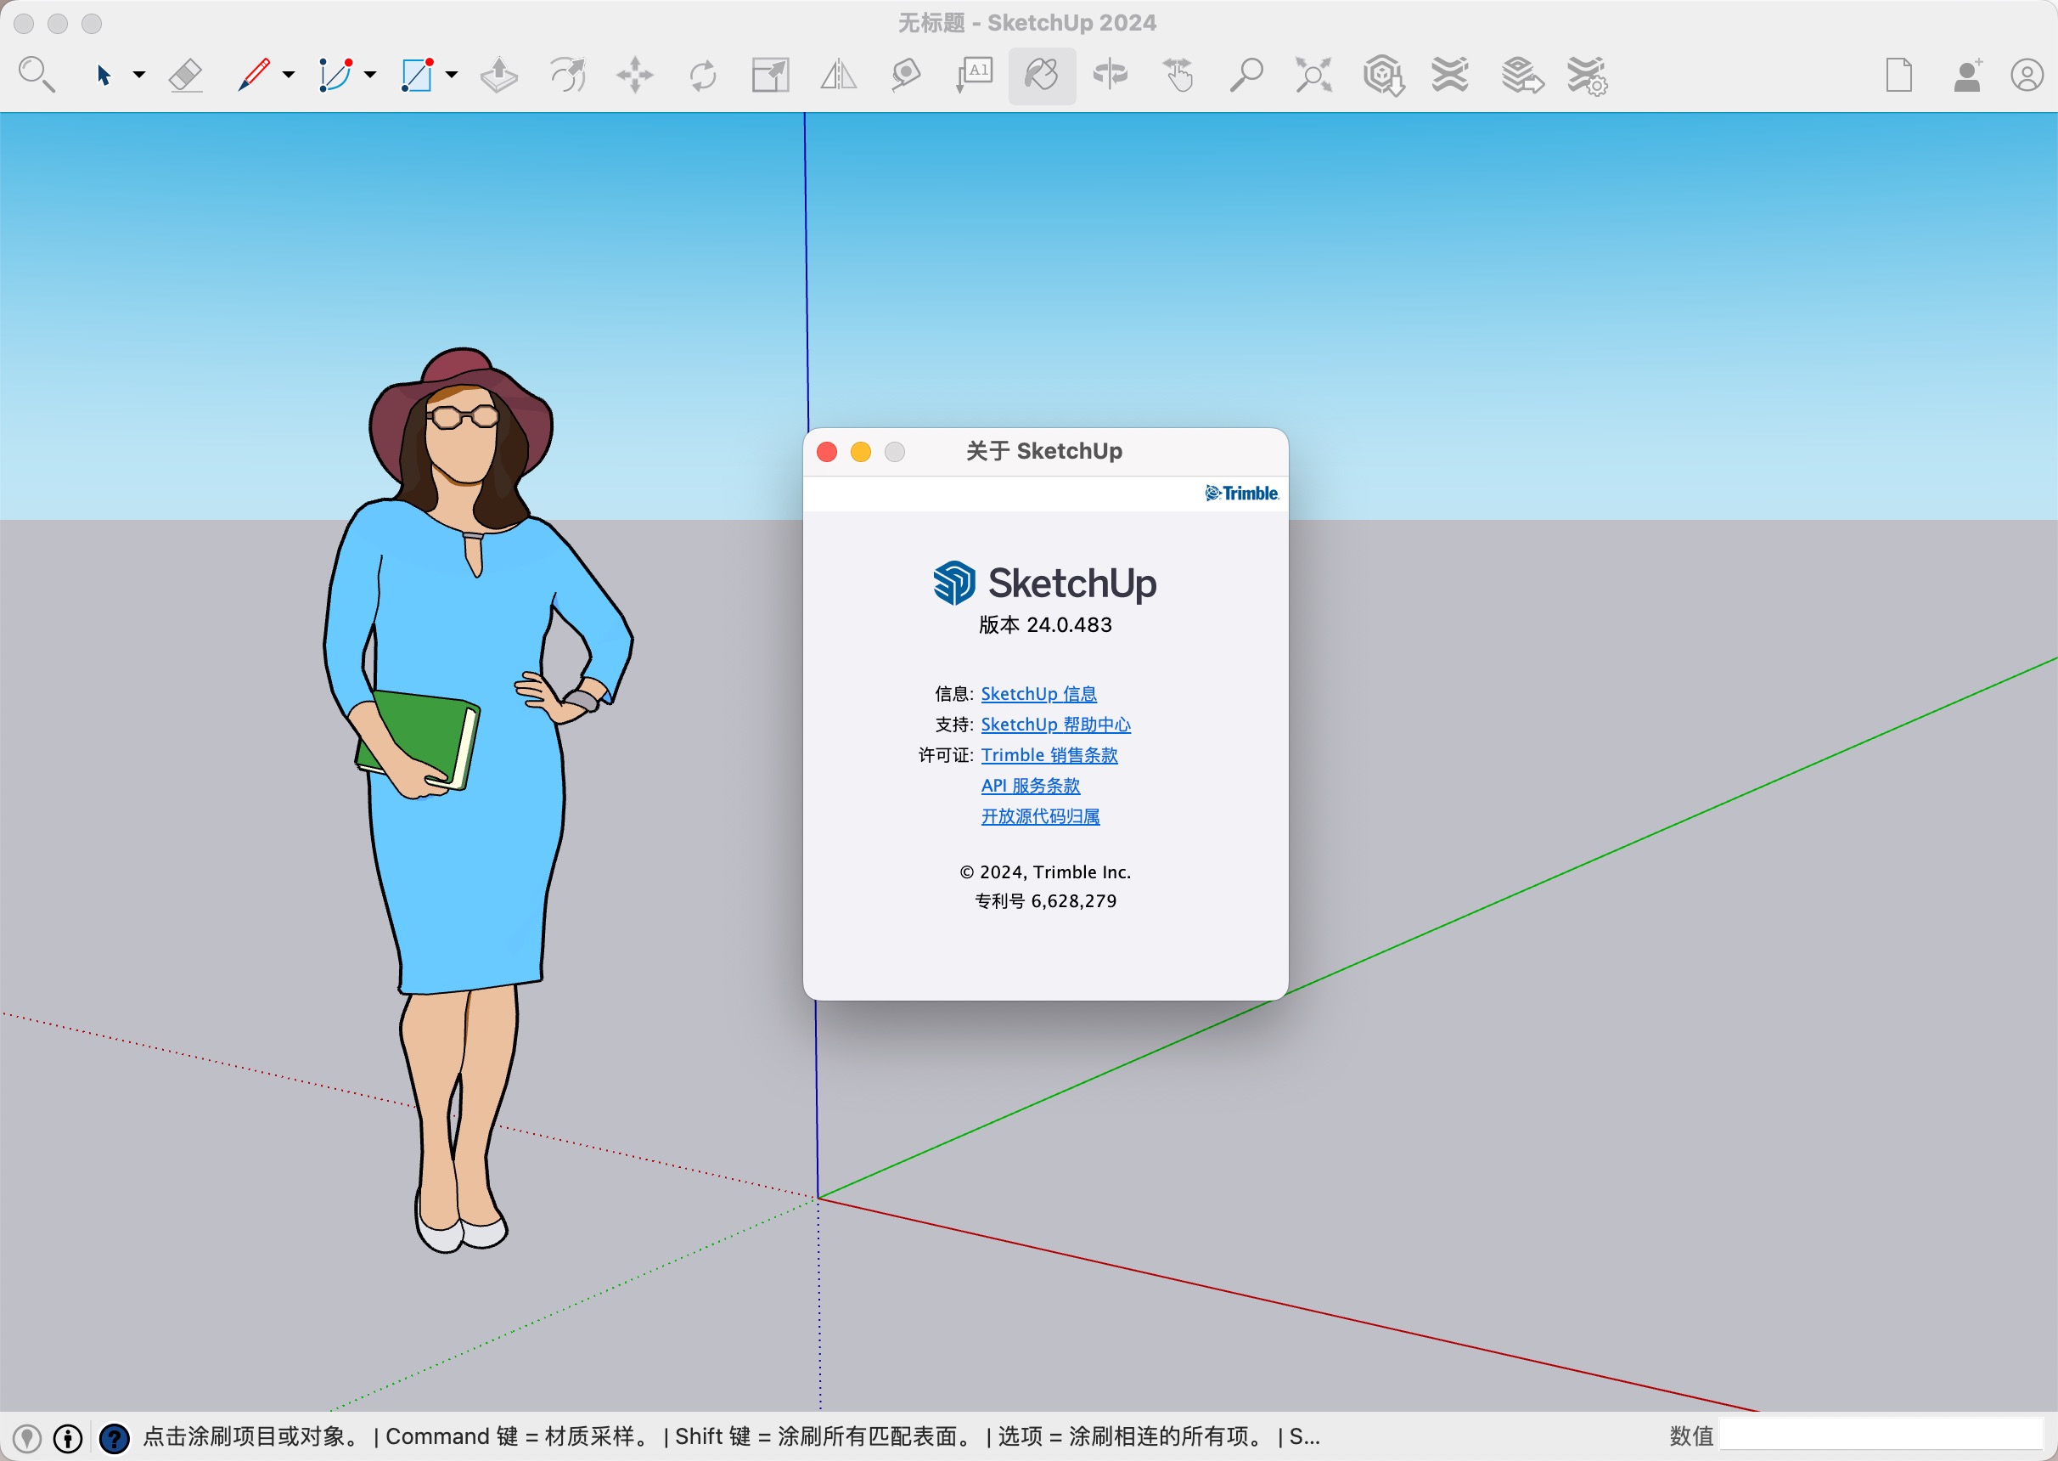
Task: Open the SketchUp 信息 link
Action: coord(1038,694)
